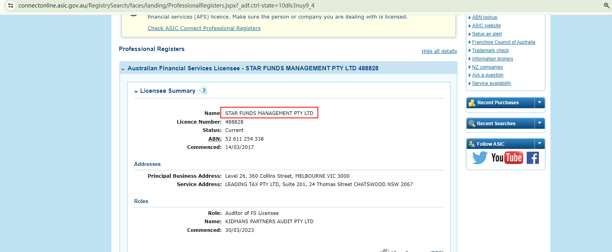Screen dimensions: 612x252
Task: Click auditor commenced date 30/03/2023
Action: 239,230
